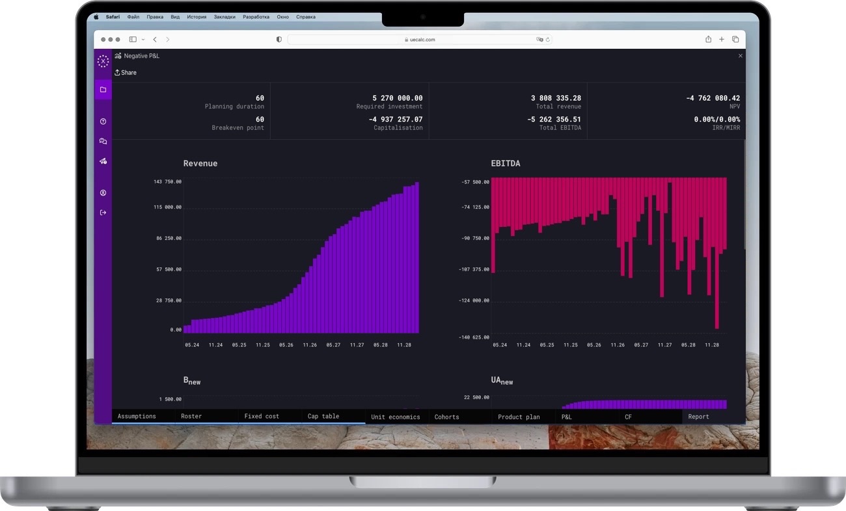This screenshot has width=846, height=511.
Task: Click the report's vertical scrollbar
Action: click(744, 195)
